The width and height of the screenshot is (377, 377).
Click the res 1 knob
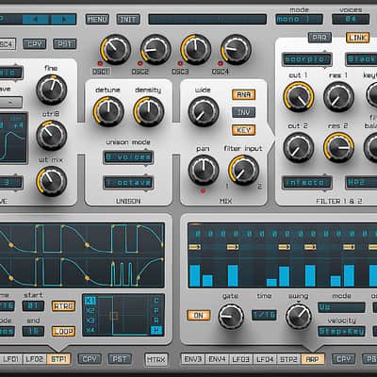[338, 97]
